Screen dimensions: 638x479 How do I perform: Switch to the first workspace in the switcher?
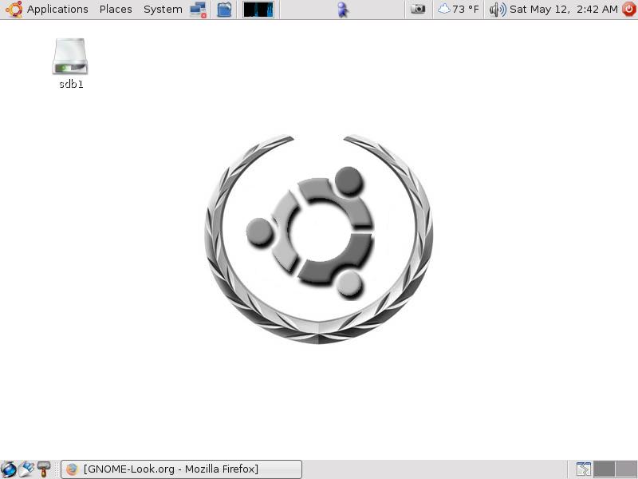click(605, 469)
